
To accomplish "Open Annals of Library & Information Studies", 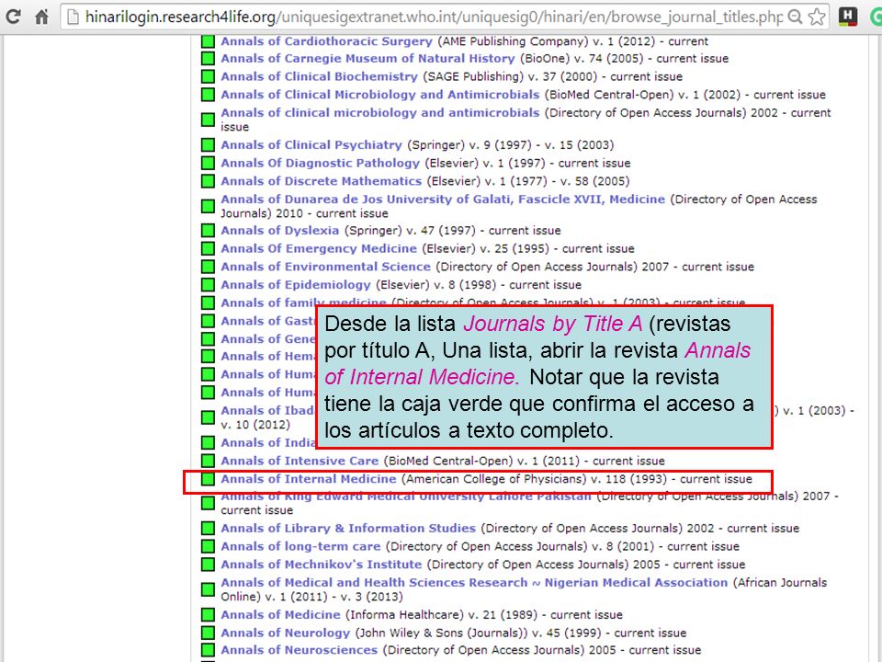I will (x=347, y=528).
